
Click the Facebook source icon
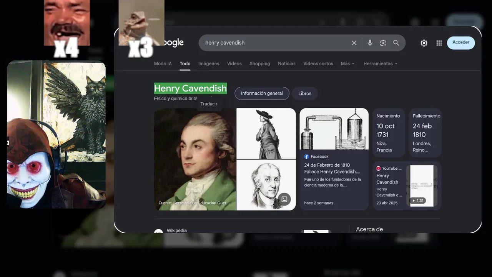click(307, 157)
